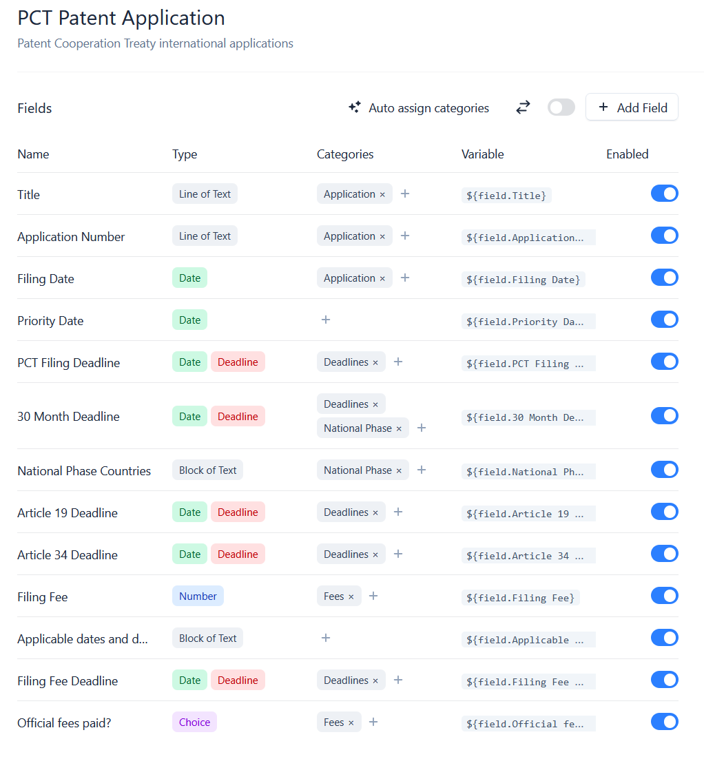Remove National Phase from National Phase Countries row
Viewport: 704px width, 759px height.
(x=399, y=471)
